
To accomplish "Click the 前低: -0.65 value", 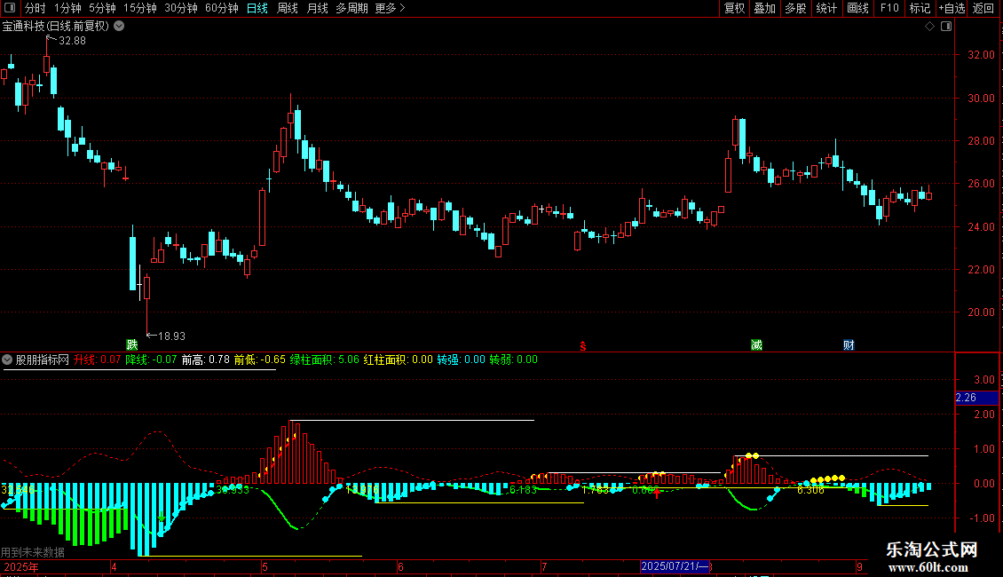I will (260, 360).
